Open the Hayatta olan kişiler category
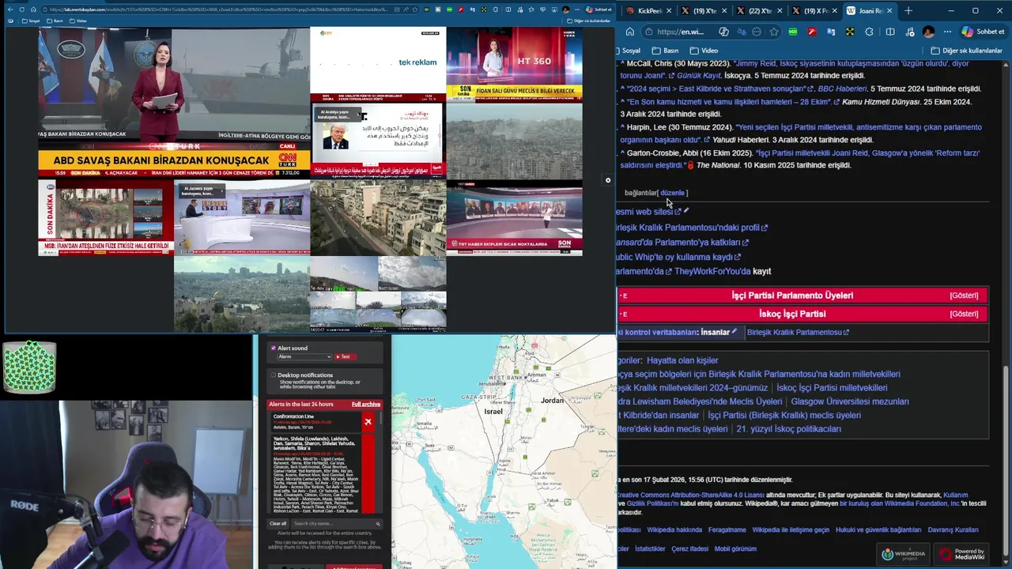 pos(682,360)
